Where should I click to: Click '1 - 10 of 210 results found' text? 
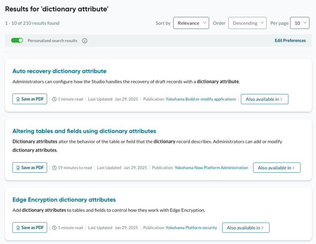pos(32,23)
